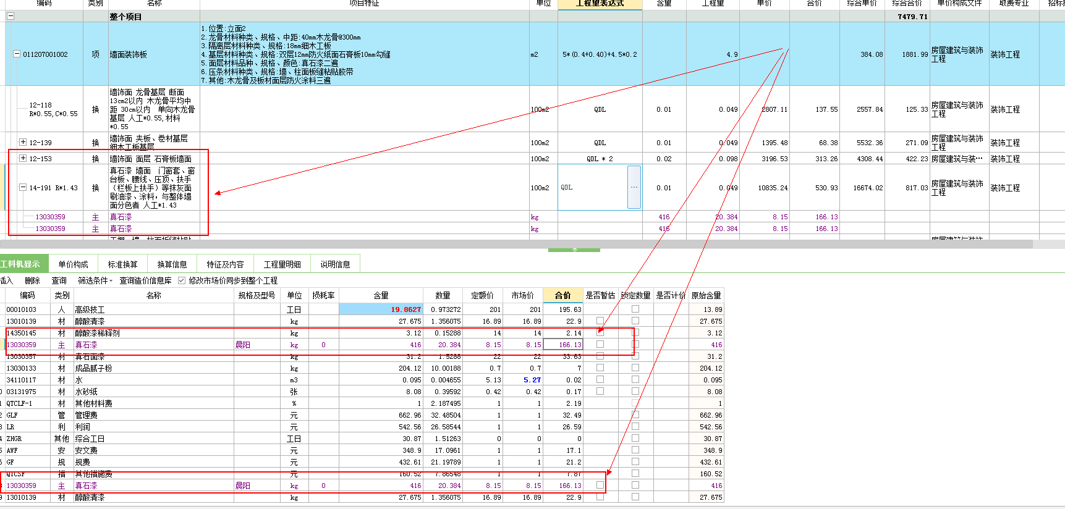Viewport: 1065px width, 509px height.
Task: Toggle 修改市场价同步到整个工程 checkbox
Action: coord(182,280)
